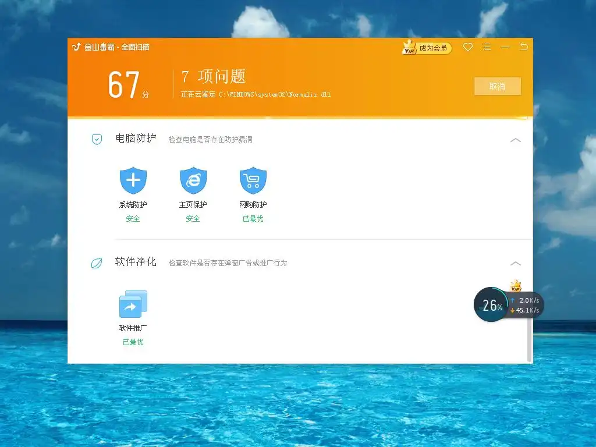The height and width of the screenshot is (447, 596).
Task: Click the 金山毒霸 - 全面扫描 window title
Action: 116,47
